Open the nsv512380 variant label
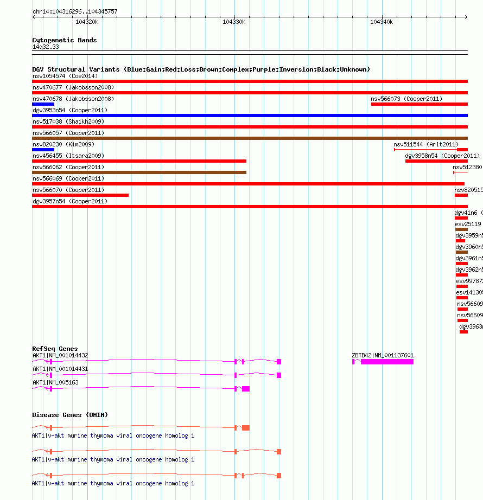 click(x=467, y=167)
